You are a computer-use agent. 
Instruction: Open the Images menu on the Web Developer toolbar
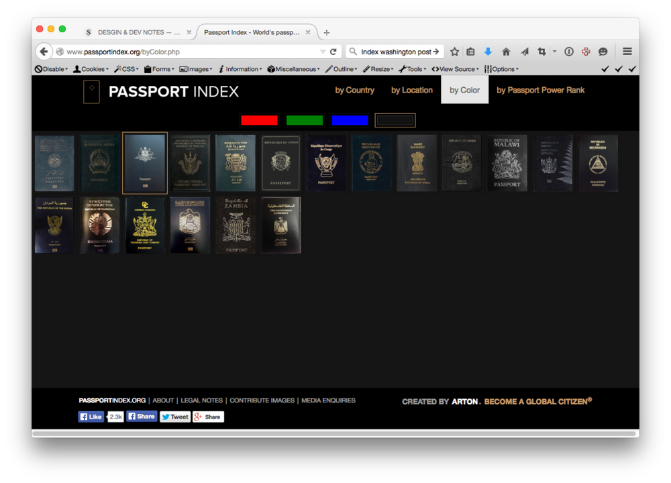[x=196, y=68]
